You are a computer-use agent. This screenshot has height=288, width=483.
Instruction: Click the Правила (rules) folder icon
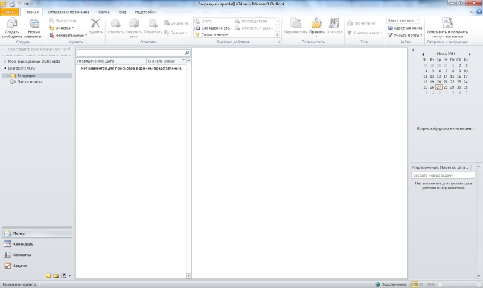(x=317, y=24)
